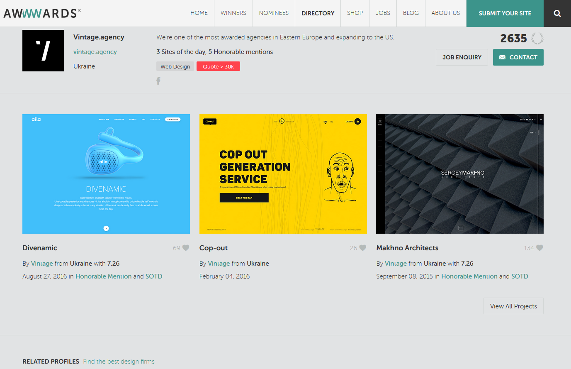The image size is (571, 369).
Task: Click the Quote > 30k tag
Action: (218, 66)
